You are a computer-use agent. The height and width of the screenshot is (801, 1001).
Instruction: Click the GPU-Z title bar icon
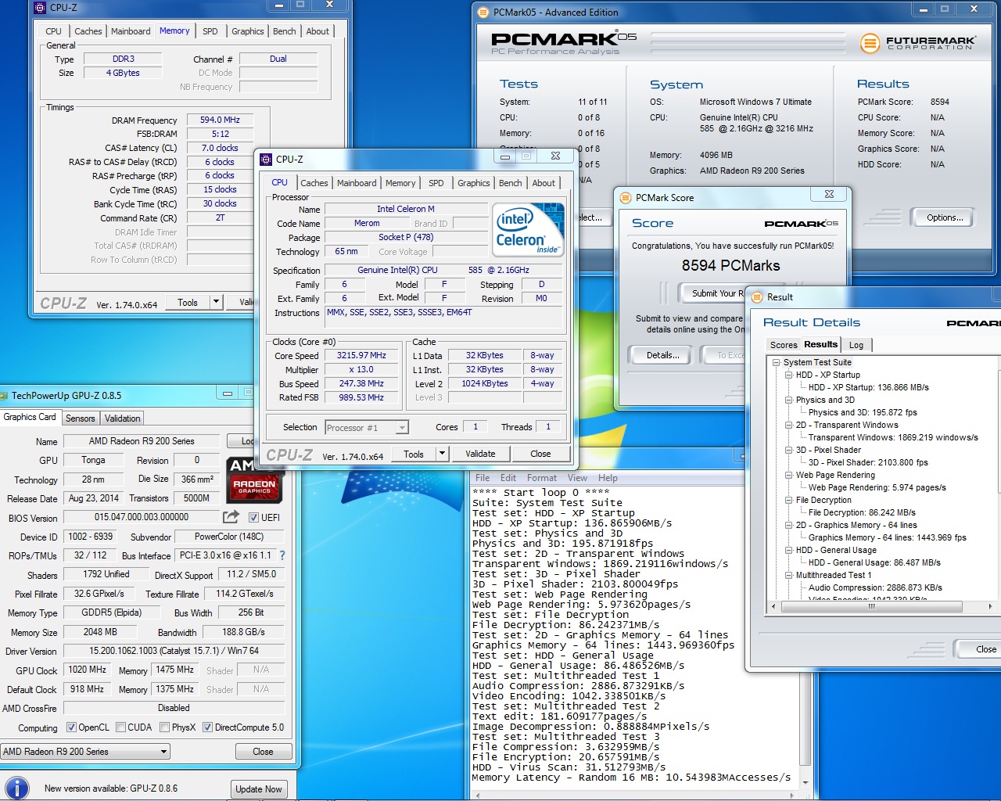click(4, 396)
